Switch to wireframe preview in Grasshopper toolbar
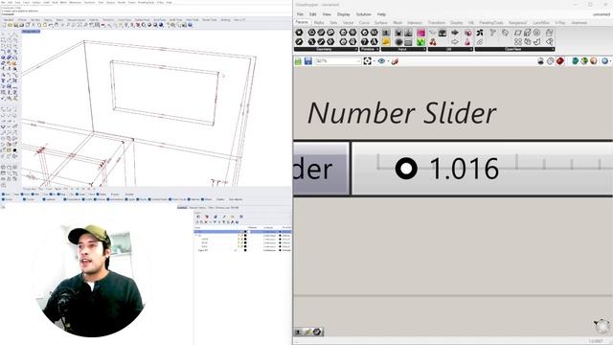Screen dimensions: 613x345 tap(551, 61)
